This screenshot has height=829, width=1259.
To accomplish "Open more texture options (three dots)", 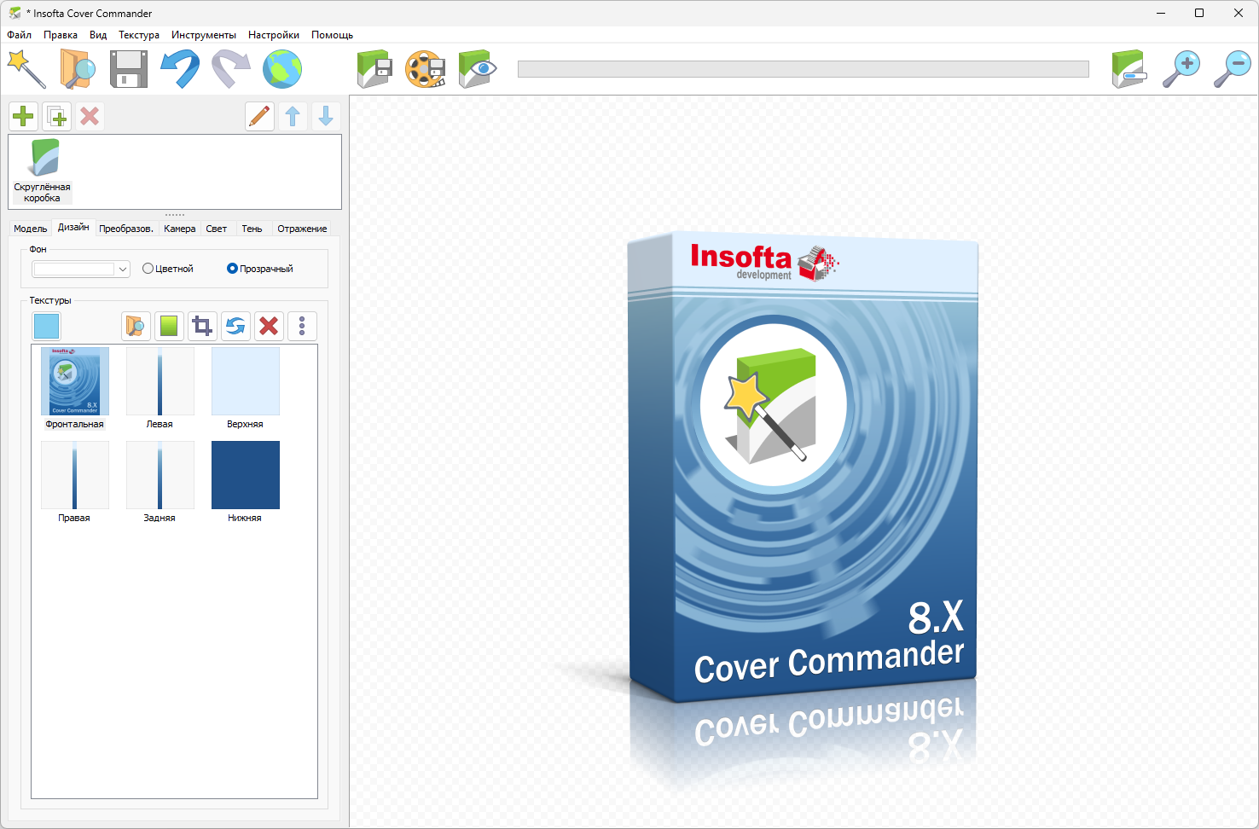I will coord(302,326).
